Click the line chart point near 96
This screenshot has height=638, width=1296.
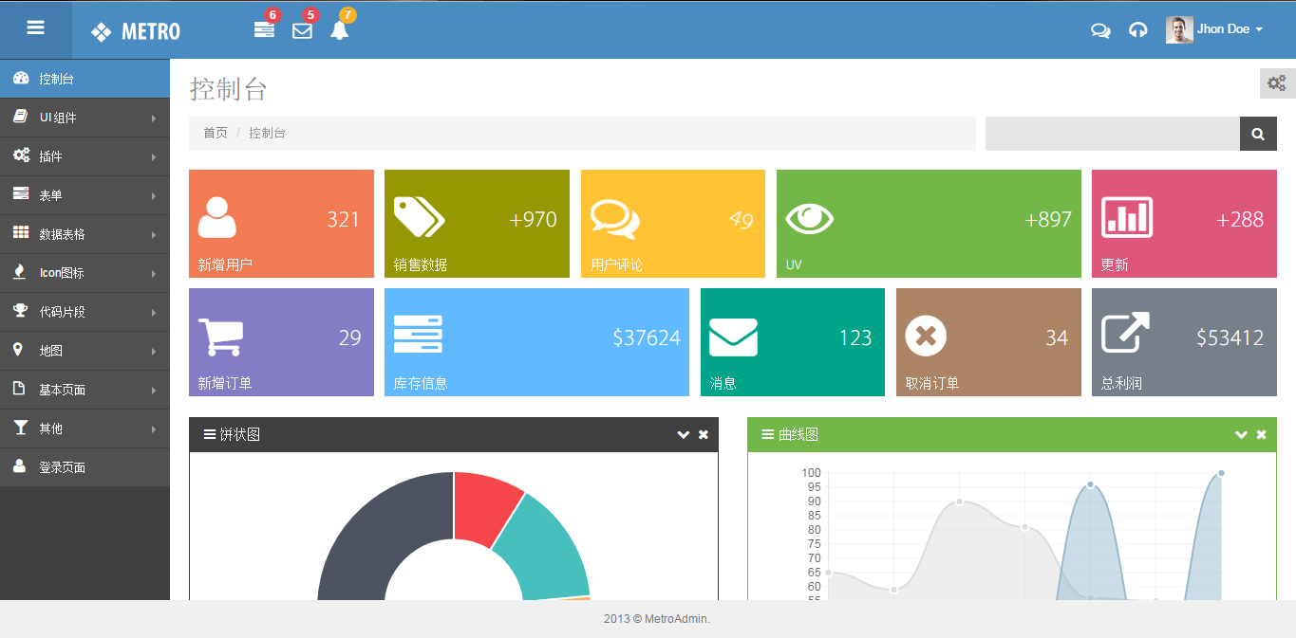pos(1090,484)
